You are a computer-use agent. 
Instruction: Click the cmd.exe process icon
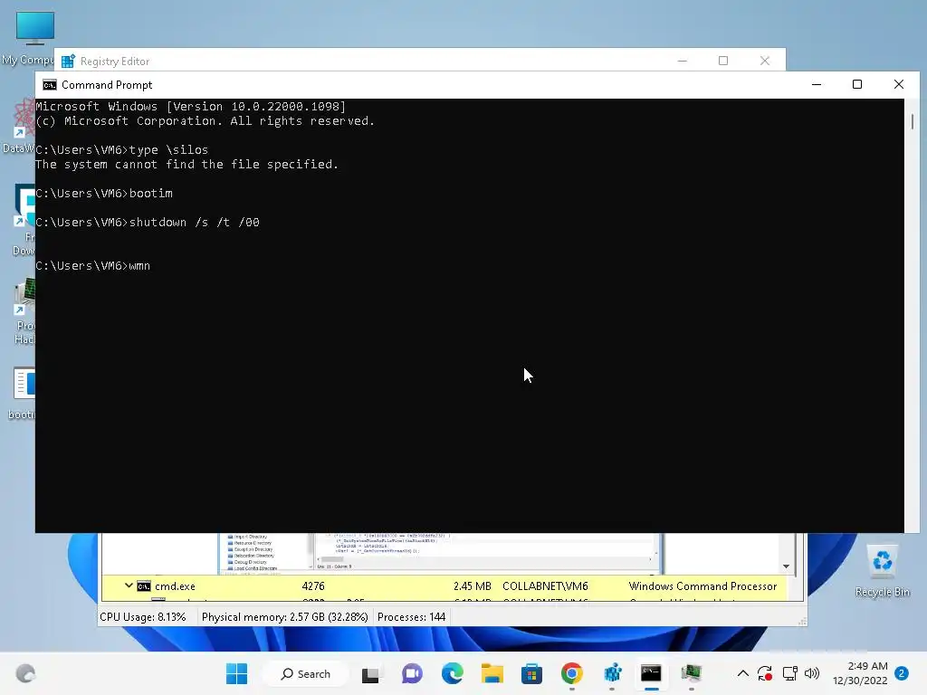[144, 586]
